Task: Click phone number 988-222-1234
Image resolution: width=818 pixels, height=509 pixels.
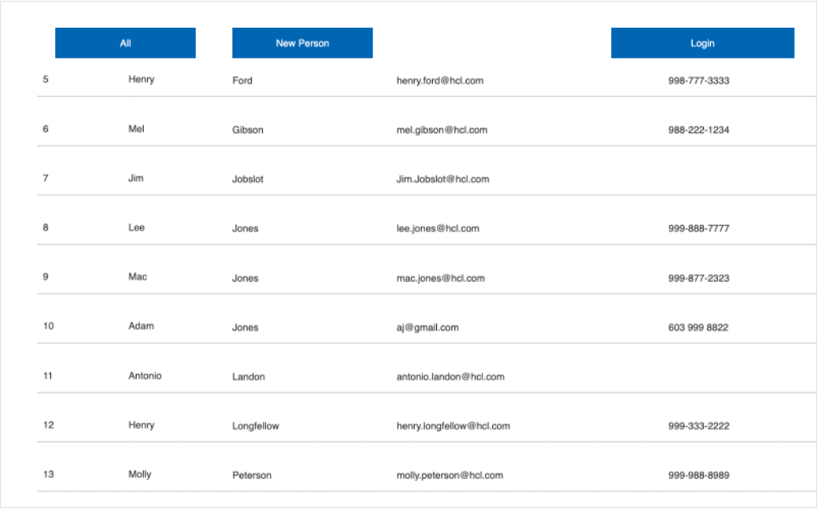Action: pyautogui.click(x=698, y=130)
